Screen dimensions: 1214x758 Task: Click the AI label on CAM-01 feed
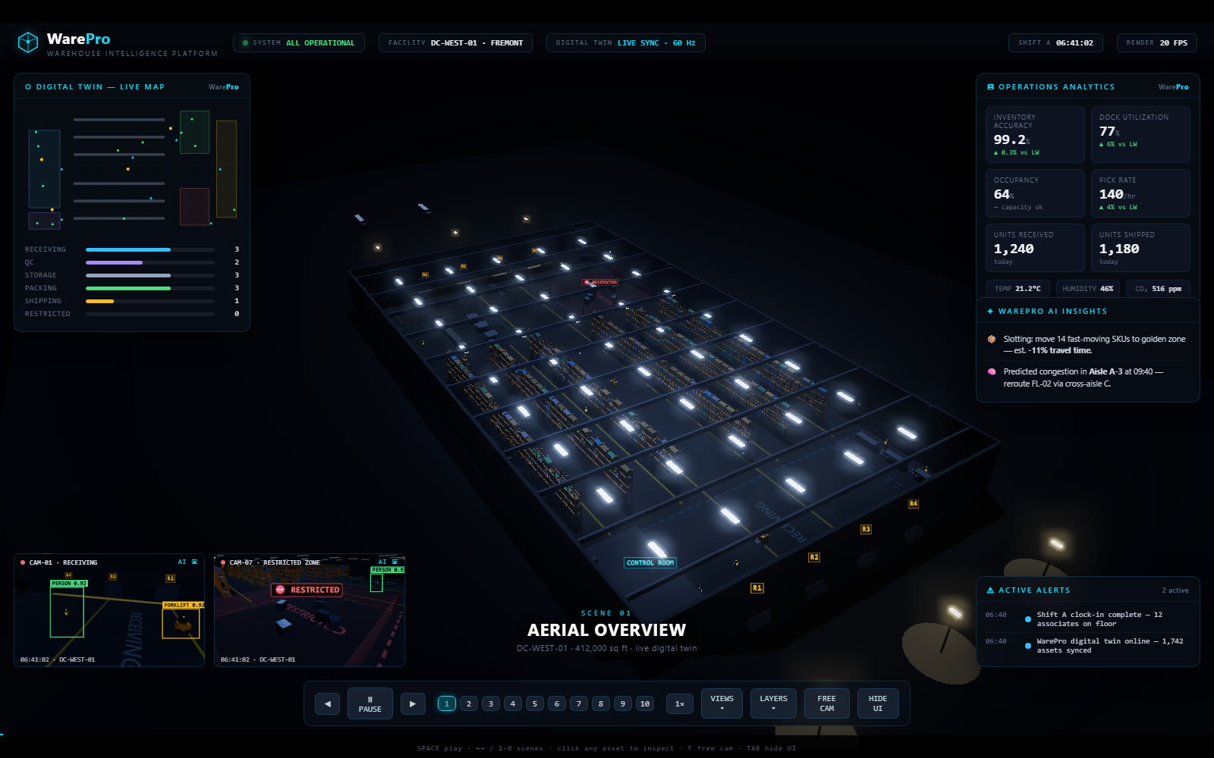[x=182, y=562]
